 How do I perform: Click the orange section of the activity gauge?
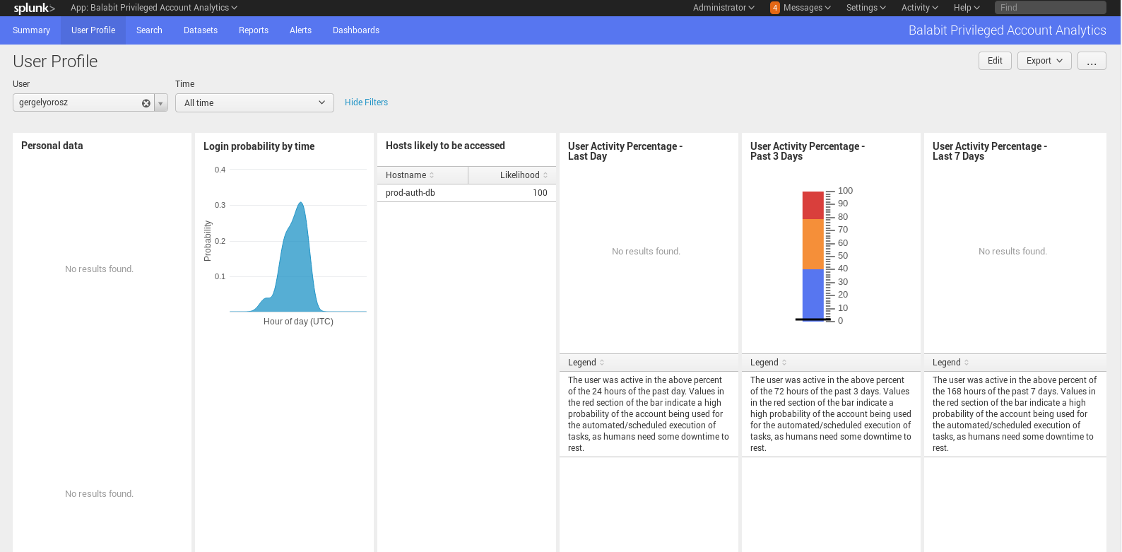(813, 244)
